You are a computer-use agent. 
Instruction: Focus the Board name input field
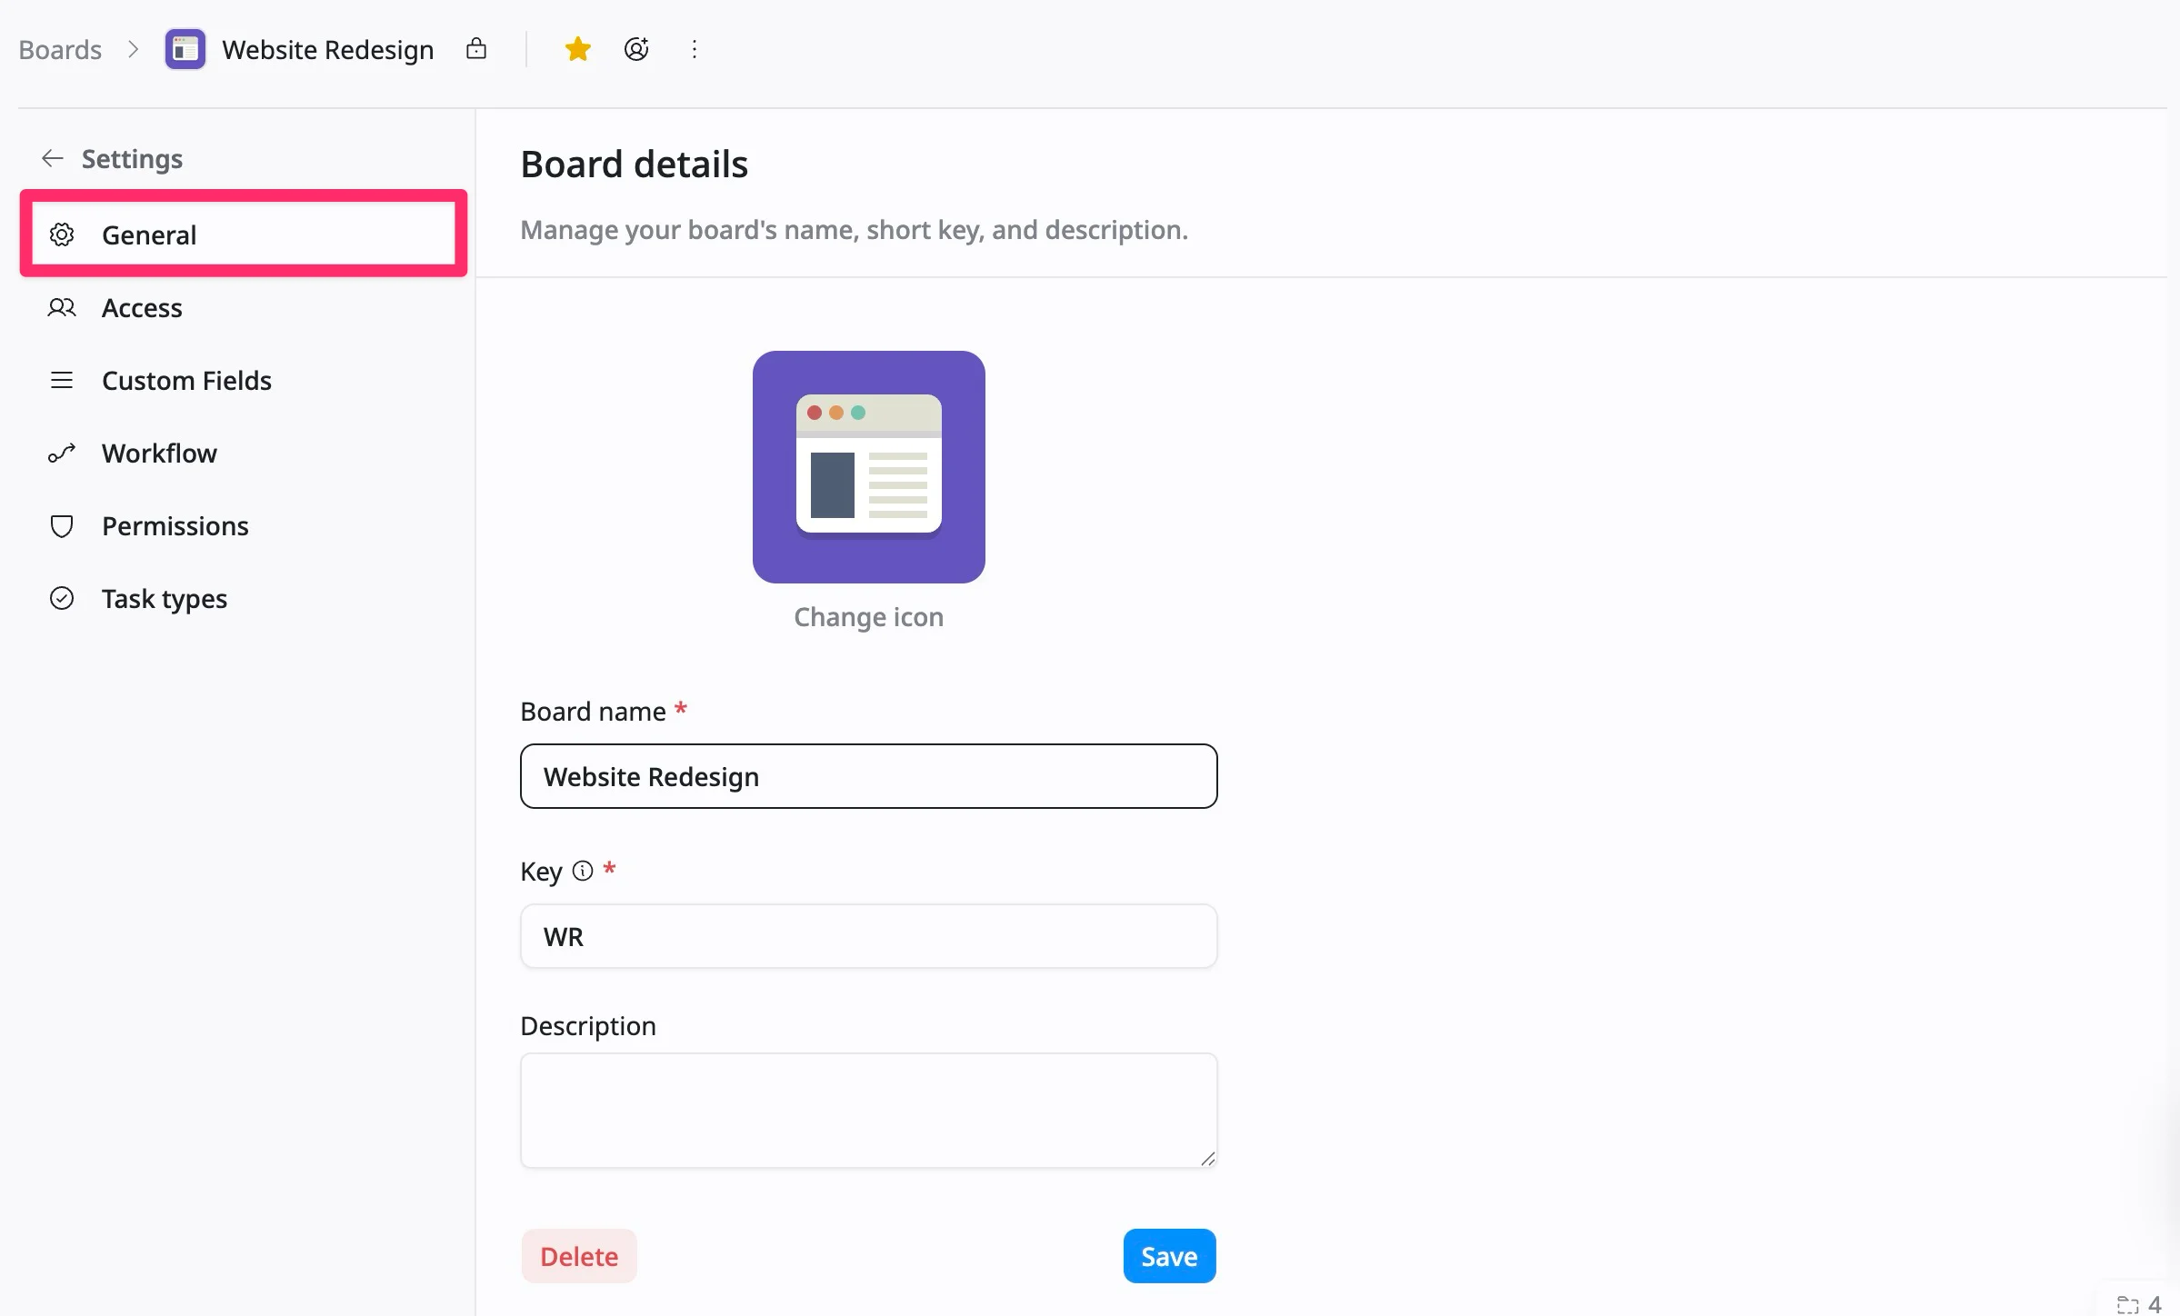869,776
